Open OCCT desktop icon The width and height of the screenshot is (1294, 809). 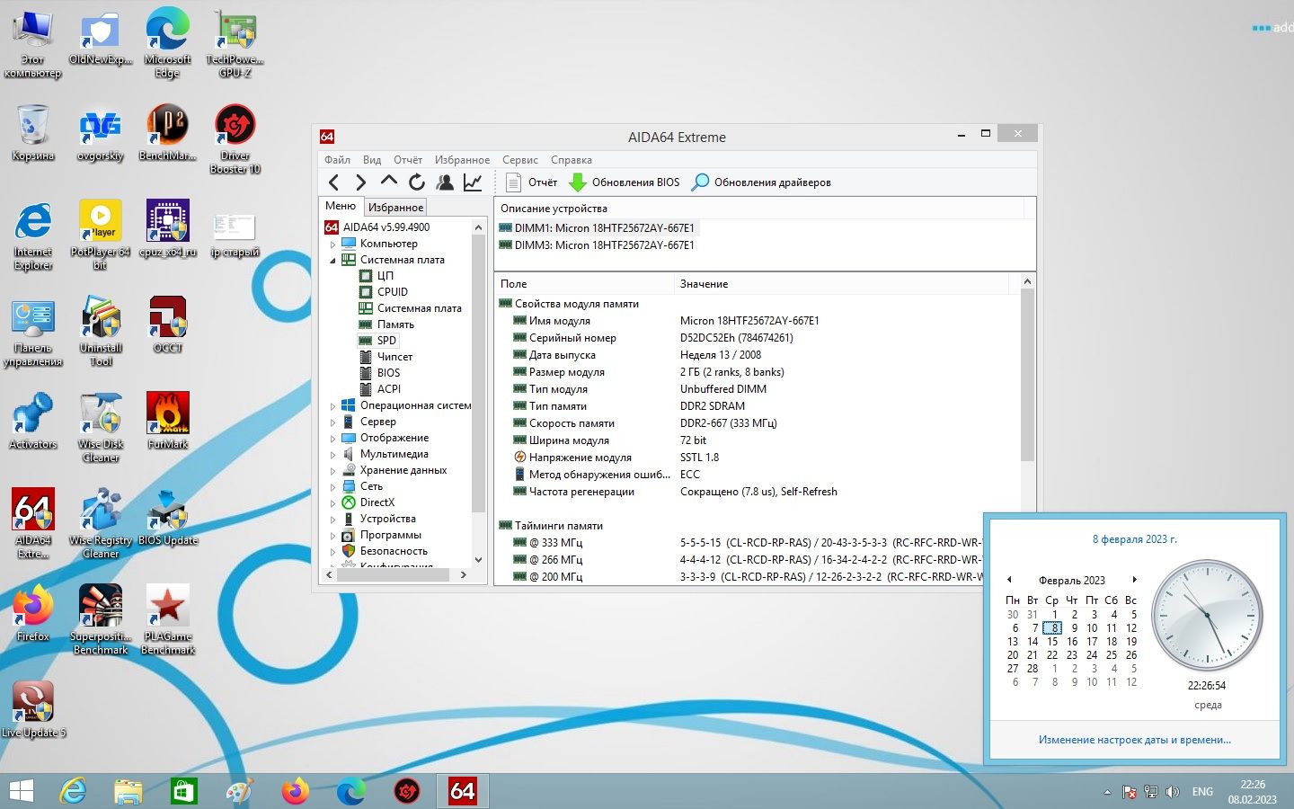(x=168, y=324)
